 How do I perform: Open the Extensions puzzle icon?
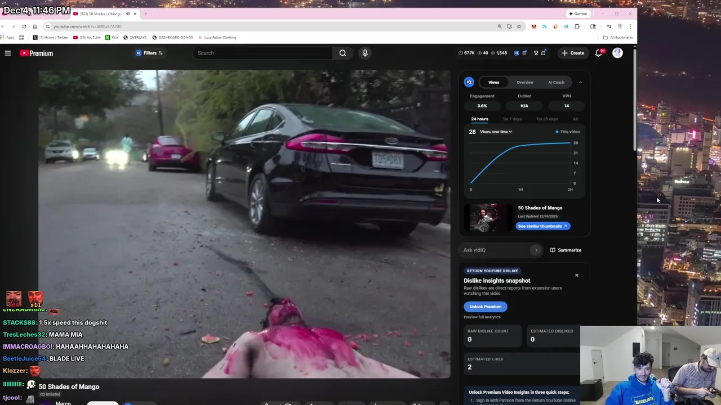577,26
